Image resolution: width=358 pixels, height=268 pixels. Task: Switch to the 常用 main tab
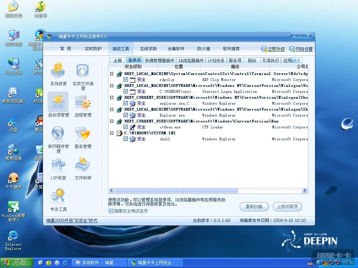click(65, 49)
